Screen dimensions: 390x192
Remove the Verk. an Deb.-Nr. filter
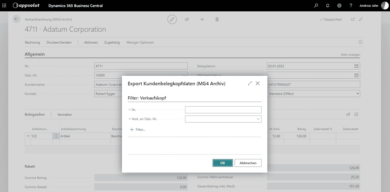(130, 119)
